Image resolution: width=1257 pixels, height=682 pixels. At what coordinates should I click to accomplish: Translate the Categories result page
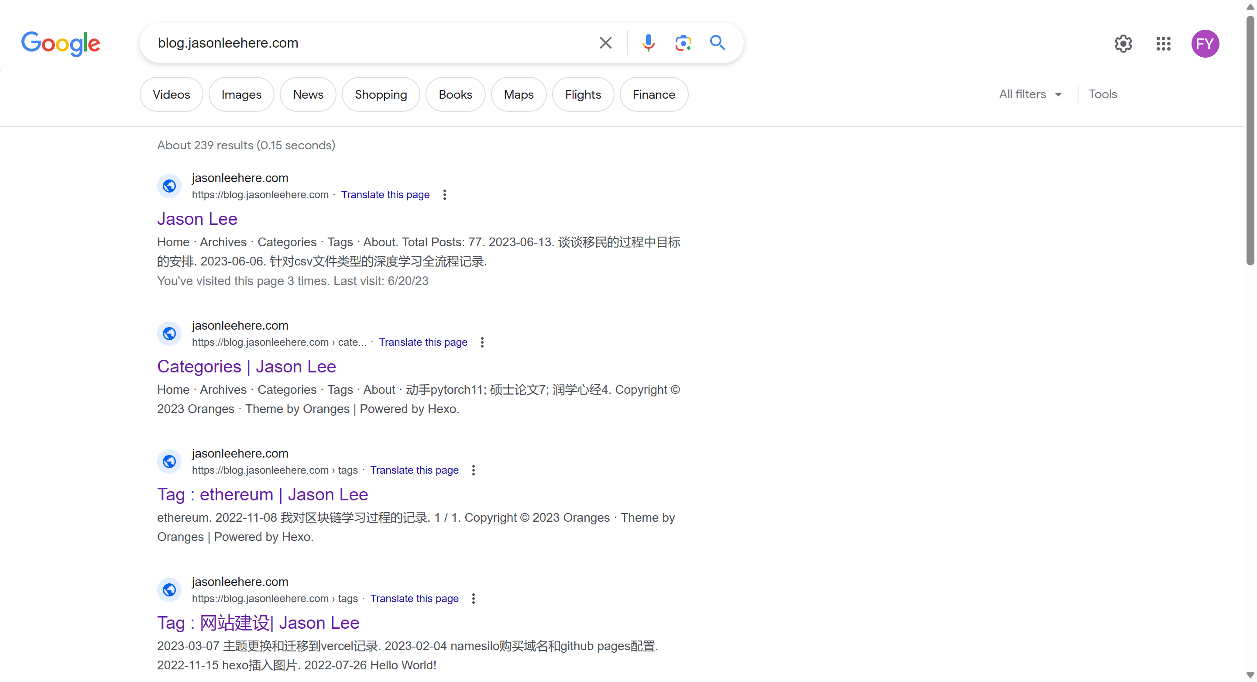tap(422, 342)
